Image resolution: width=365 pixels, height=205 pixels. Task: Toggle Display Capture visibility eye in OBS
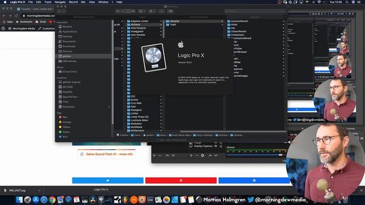[x=216, y=146]
